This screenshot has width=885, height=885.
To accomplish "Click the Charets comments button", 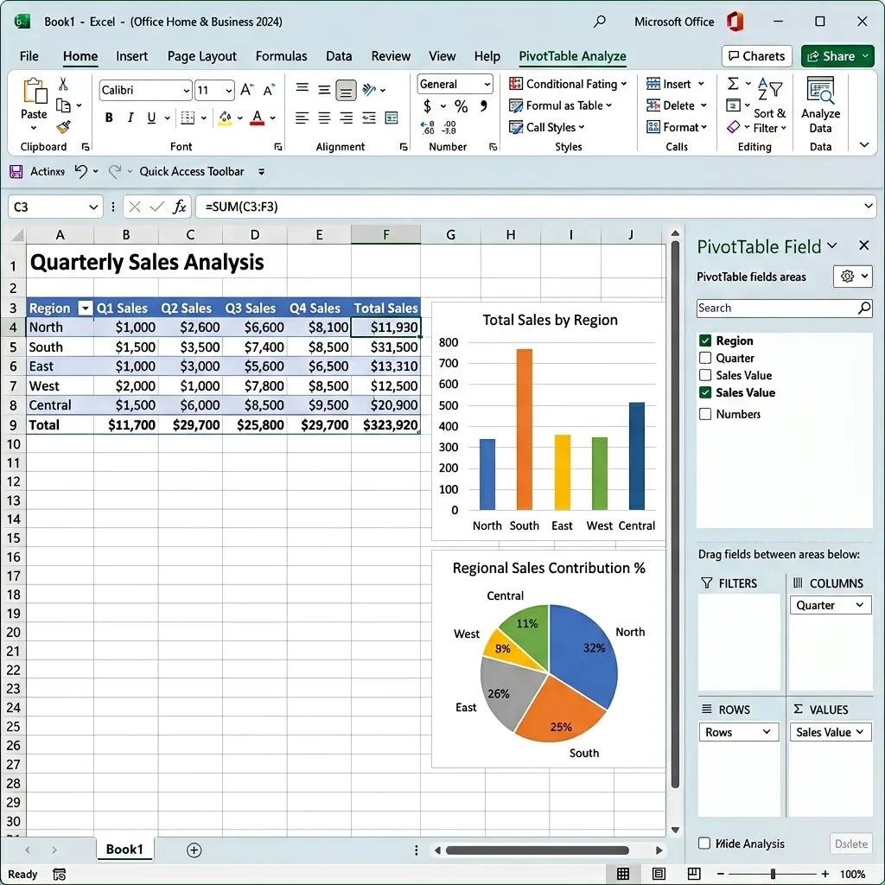I will pos(756,56).
